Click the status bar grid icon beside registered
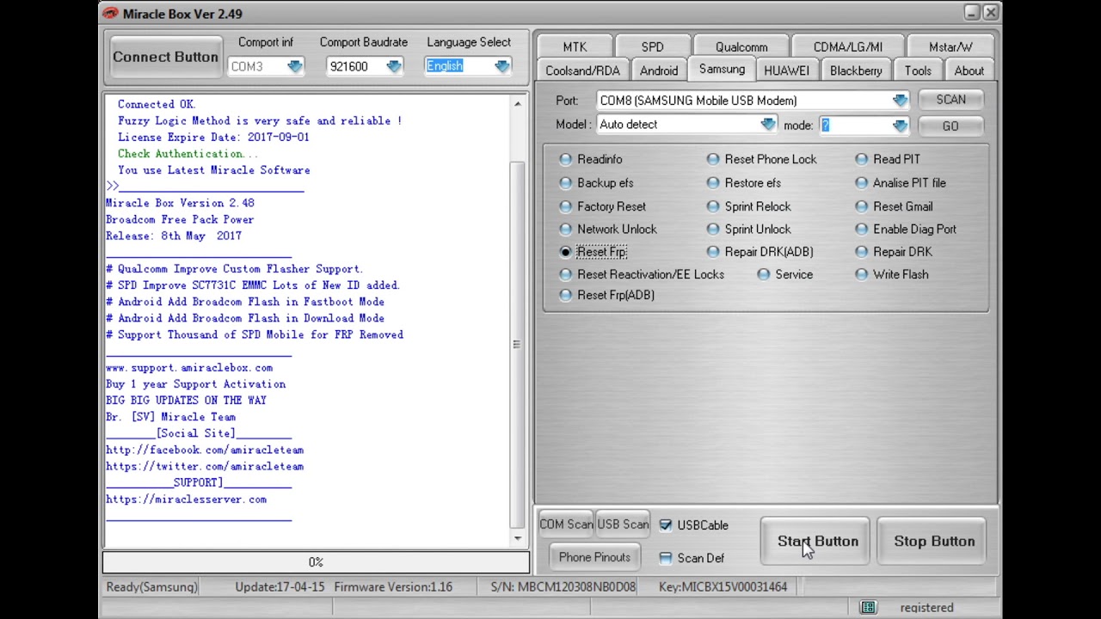This screenshot has height=619, width=1101. click(868, 608)
